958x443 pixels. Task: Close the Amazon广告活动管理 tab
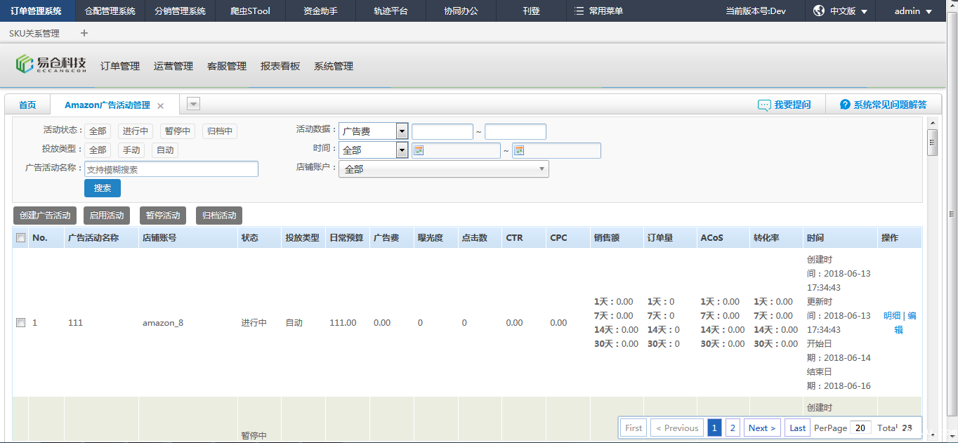click(x=160, y=106)
